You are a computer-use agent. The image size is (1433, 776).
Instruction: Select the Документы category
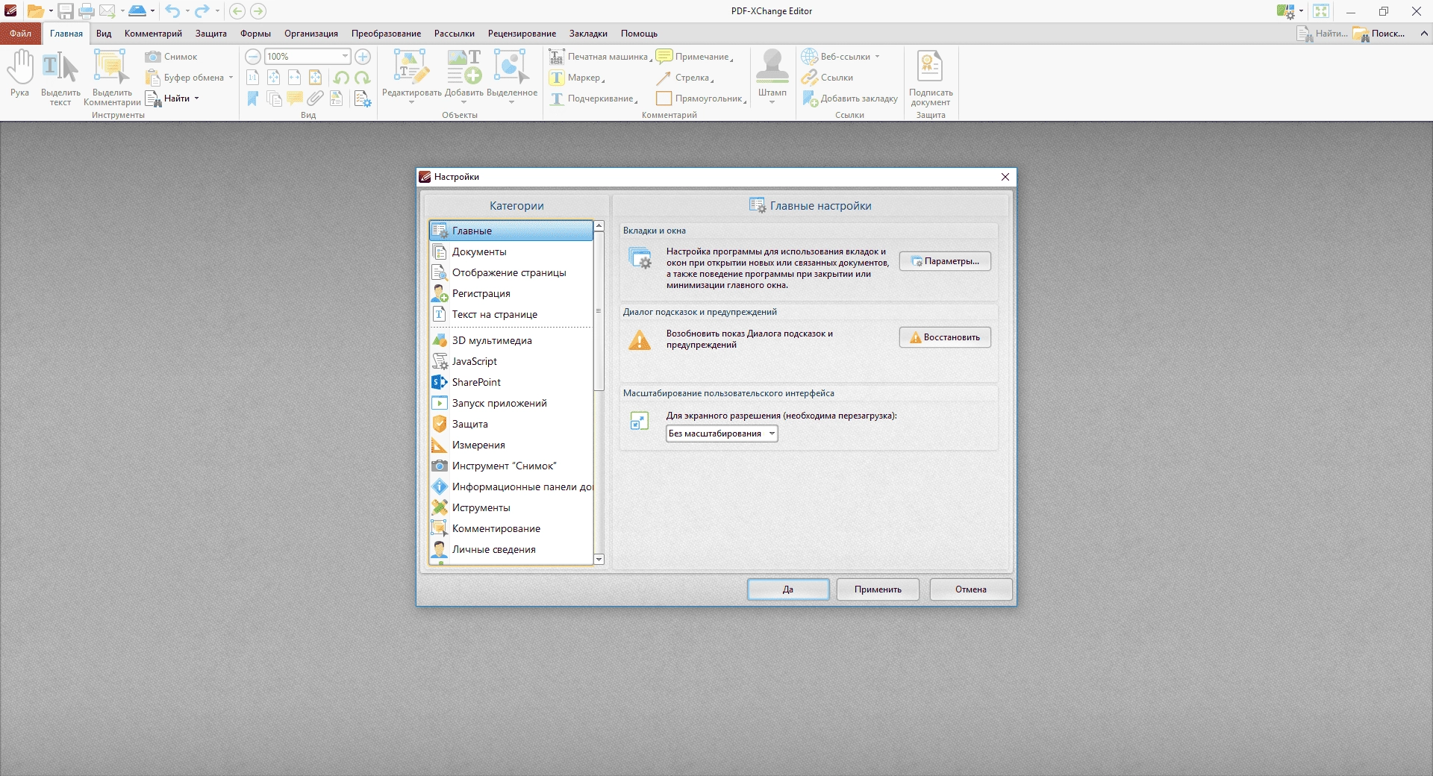[x=511, y=251]
